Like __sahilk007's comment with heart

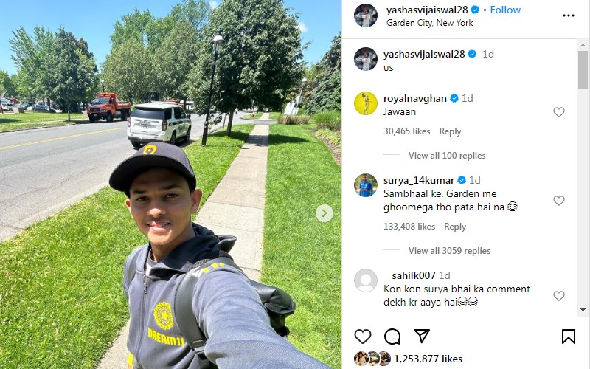click(x=559, y=296)
